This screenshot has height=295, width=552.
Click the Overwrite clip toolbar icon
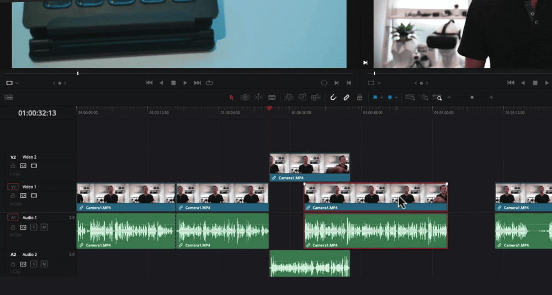point(302,97)
